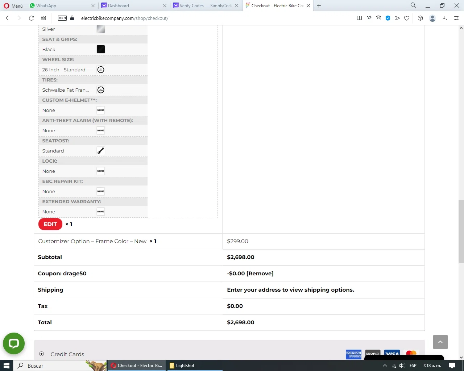
Task: Toggle the VPN badge in address bar
Action: [62, 18]
